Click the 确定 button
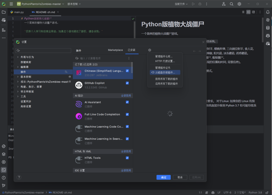Screen dimensions: 272x195 [x=164, y=177]
